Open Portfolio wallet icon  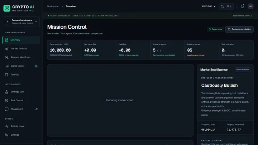pyautogui.click(x=6, y=74)
